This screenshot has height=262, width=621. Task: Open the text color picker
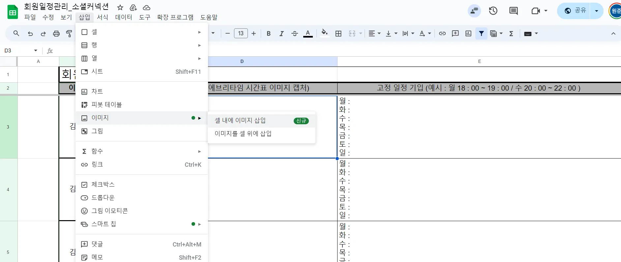pos(308,33)
